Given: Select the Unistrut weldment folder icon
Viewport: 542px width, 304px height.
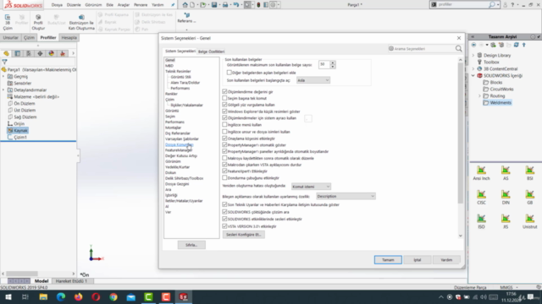Looking at the screenshot, I should [529, 219].
